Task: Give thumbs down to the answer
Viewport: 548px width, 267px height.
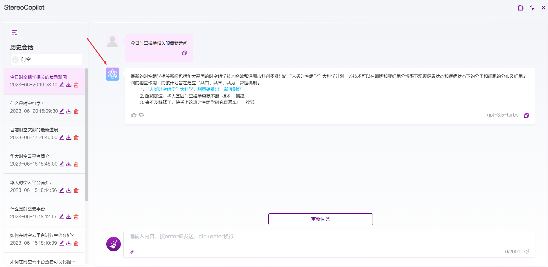Action: [x=141, y=115]
